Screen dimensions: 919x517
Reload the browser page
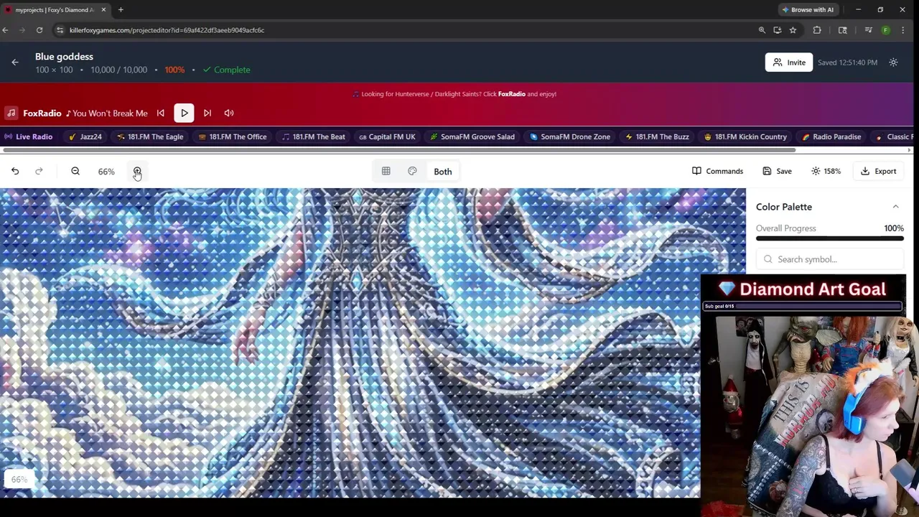click(39, 30)
